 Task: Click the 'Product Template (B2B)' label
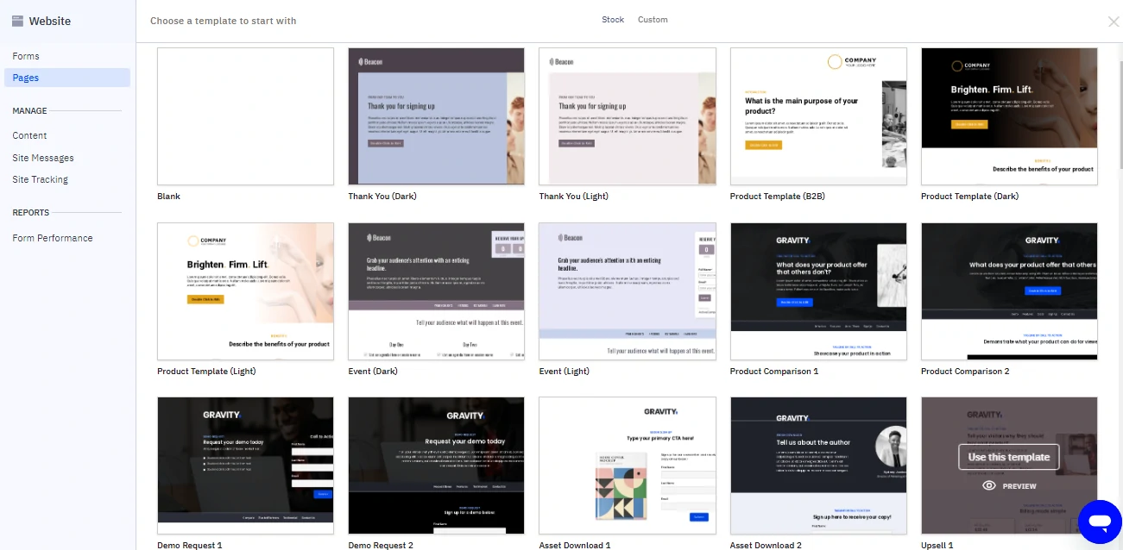[778, 197]
